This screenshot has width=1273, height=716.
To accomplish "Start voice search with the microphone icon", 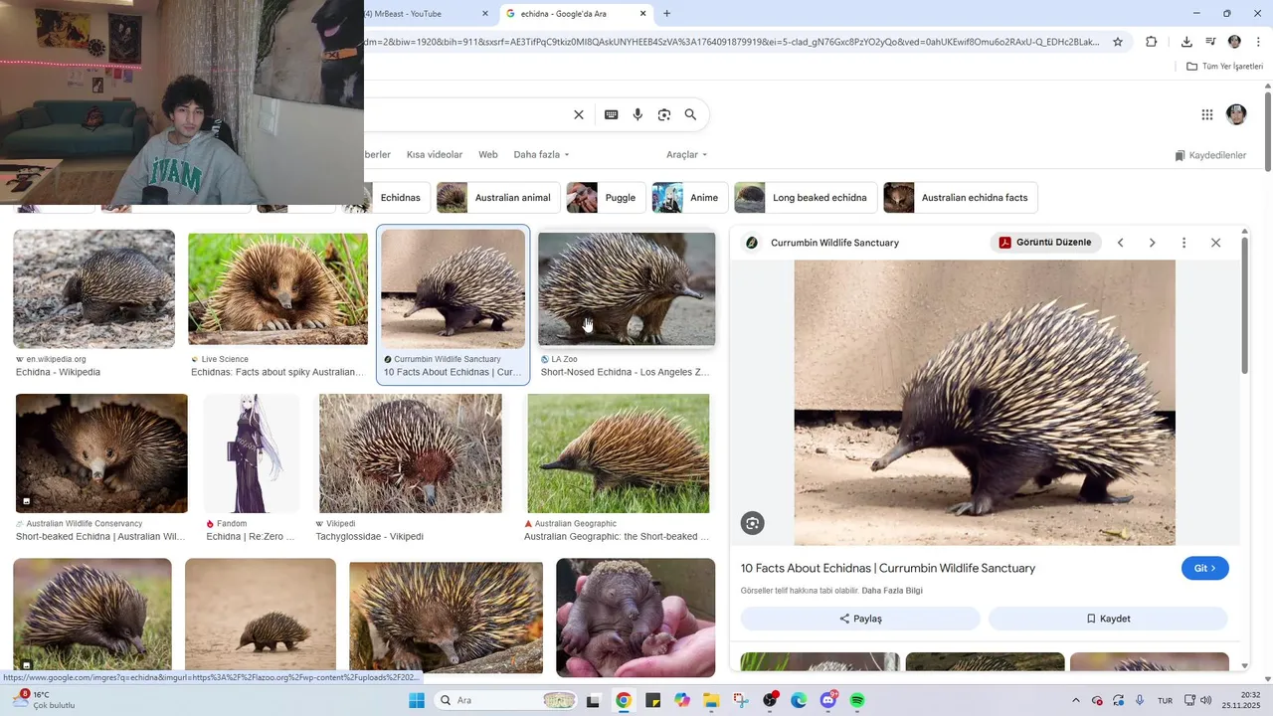I will click(637, 114).
